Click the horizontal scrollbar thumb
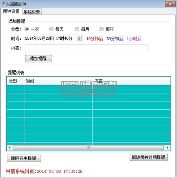This screenshot has height=178, width=177. (x=88, y=148)
